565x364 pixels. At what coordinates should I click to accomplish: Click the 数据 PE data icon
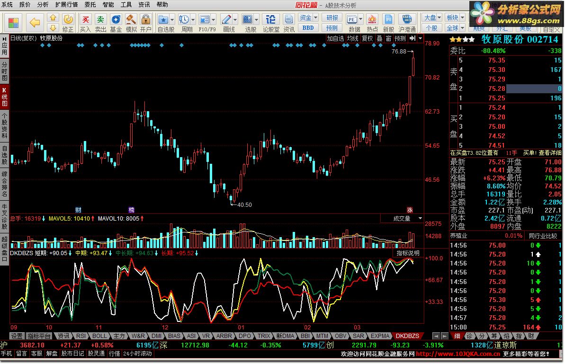(352, 19)
